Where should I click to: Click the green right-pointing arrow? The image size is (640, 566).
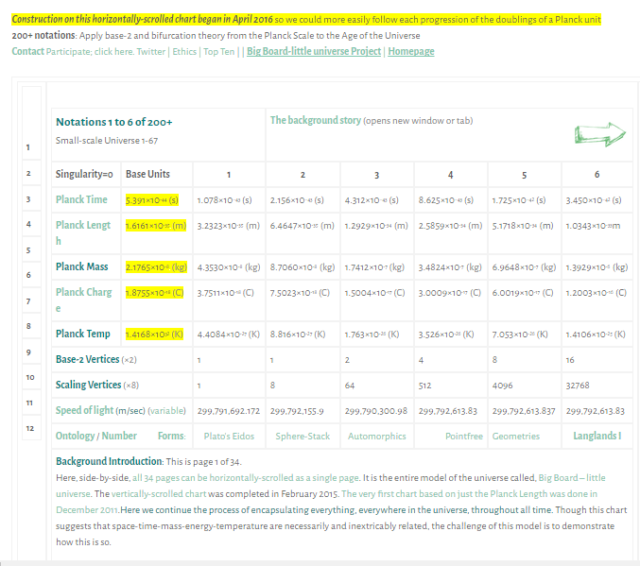click(x=600, y=135)
